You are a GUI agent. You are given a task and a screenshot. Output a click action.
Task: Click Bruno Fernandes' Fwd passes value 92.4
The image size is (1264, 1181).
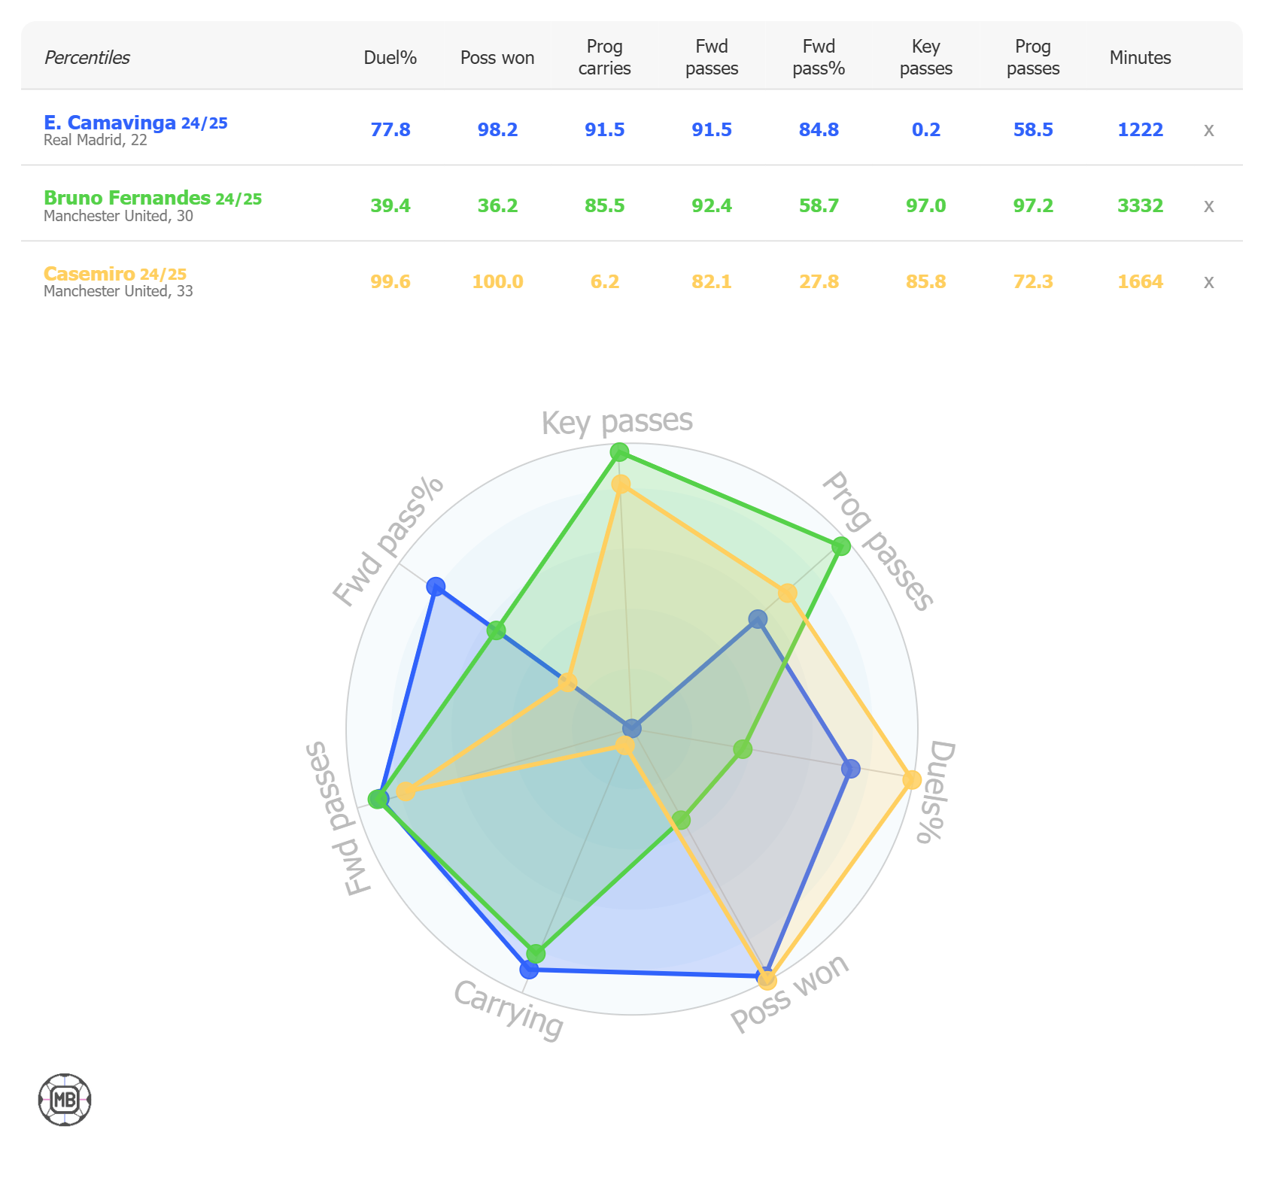click(712, 206)
